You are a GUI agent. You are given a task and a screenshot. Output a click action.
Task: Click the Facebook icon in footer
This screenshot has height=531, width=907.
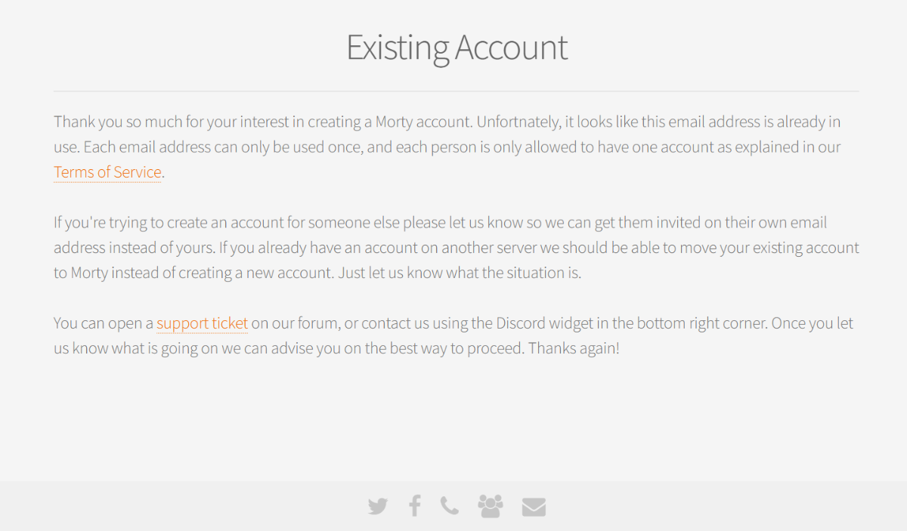414,506
